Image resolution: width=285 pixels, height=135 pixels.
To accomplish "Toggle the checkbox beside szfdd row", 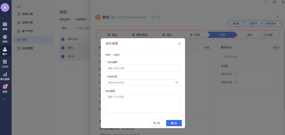I will 63,56.
